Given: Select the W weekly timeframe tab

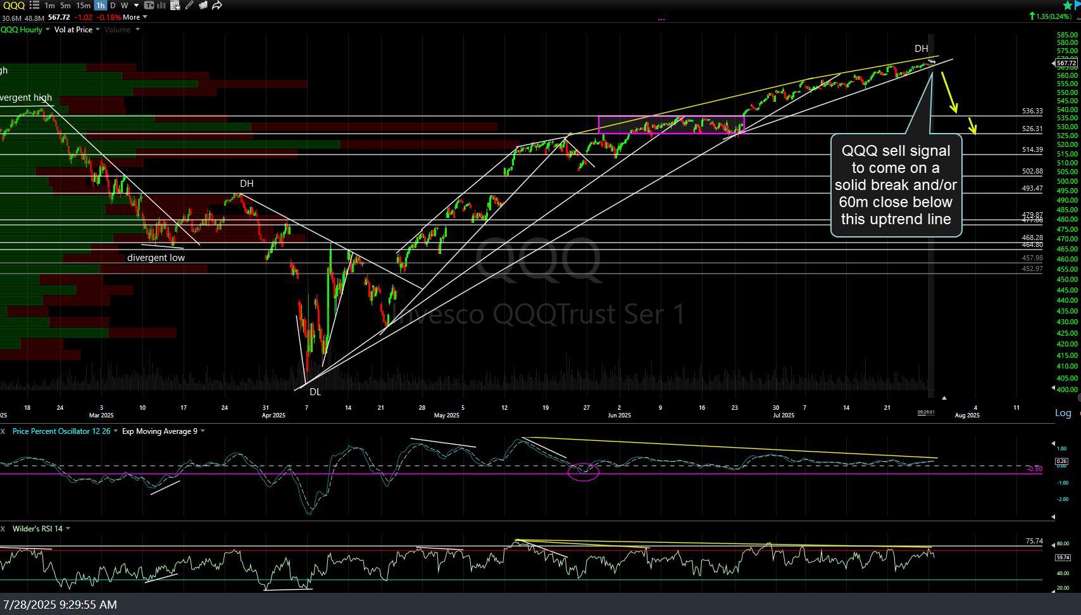Looking at the screenshot, I should [124, 5].
